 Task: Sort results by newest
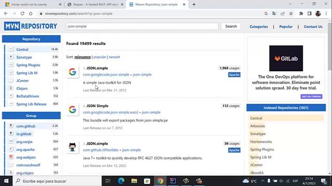pyautogui.click(x=114, y=57)
